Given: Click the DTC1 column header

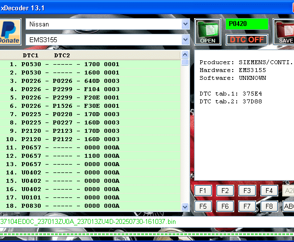Looking at the screenshot, I should coord(30,55).
